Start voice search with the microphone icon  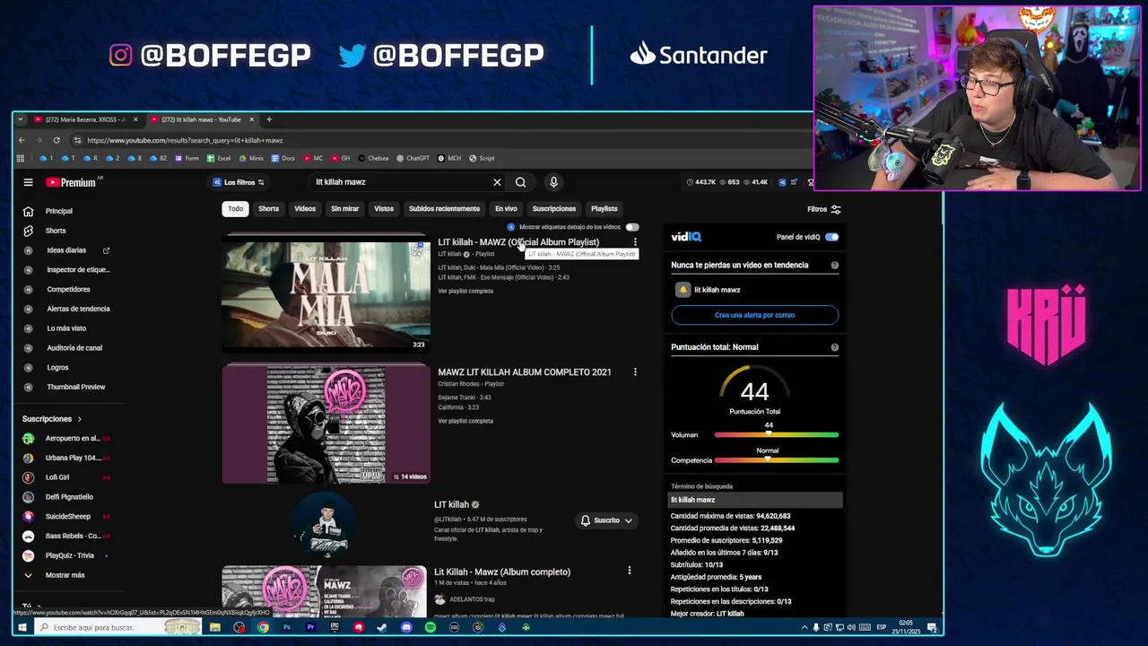tap(553, 182)
